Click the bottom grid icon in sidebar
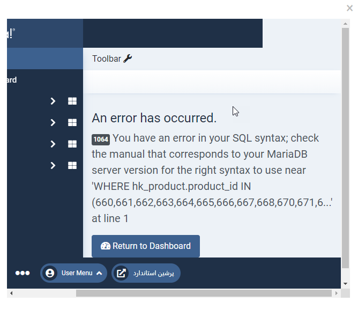This screenshot has height=309, width=358. (x=72, y=166)
